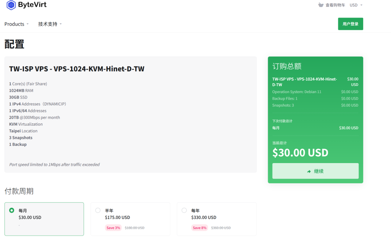Expand the 技术支持 support menu

[x=50, y=24]
